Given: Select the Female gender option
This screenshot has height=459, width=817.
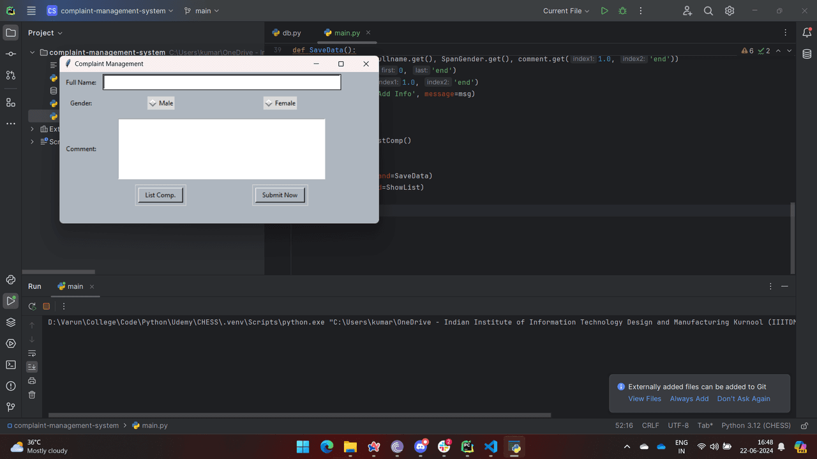Looking at the screenshot, I should (x=280, y=103).
